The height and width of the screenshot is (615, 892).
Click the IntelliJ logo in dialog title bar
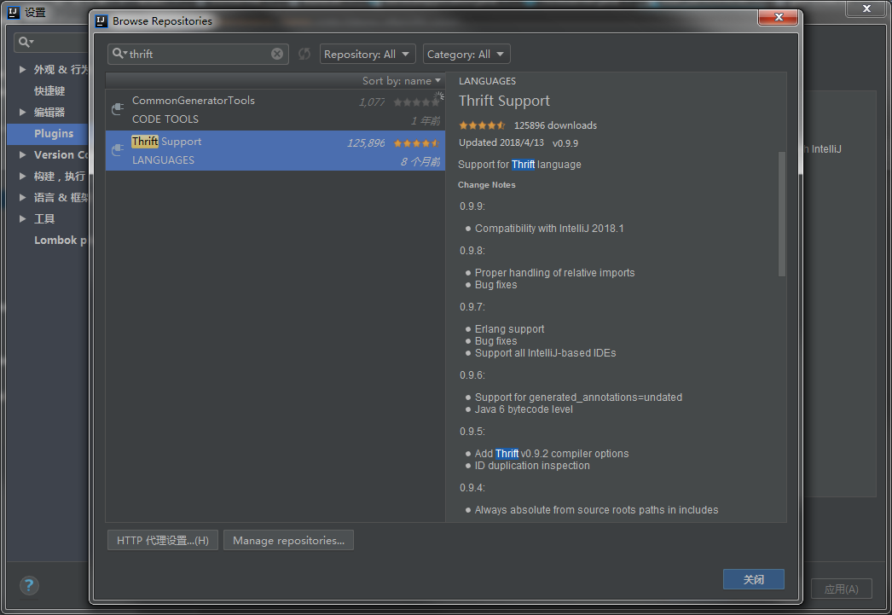(101, 20)
